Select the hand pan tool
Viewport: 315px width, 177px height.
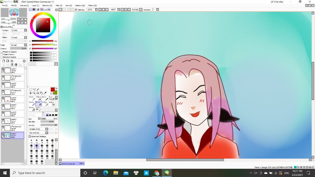(42, 93)
